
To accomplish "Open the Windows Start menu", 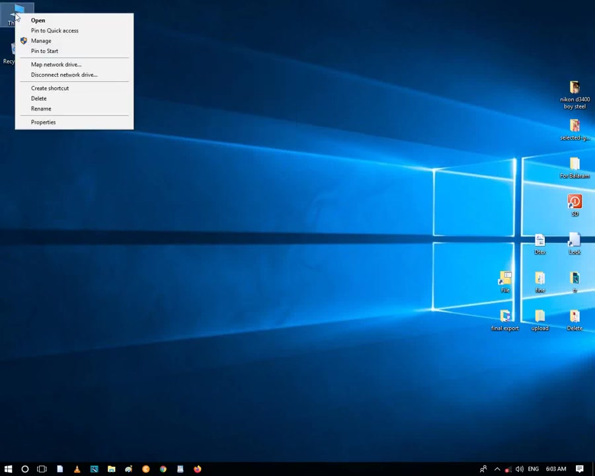I will pos(8,469).
